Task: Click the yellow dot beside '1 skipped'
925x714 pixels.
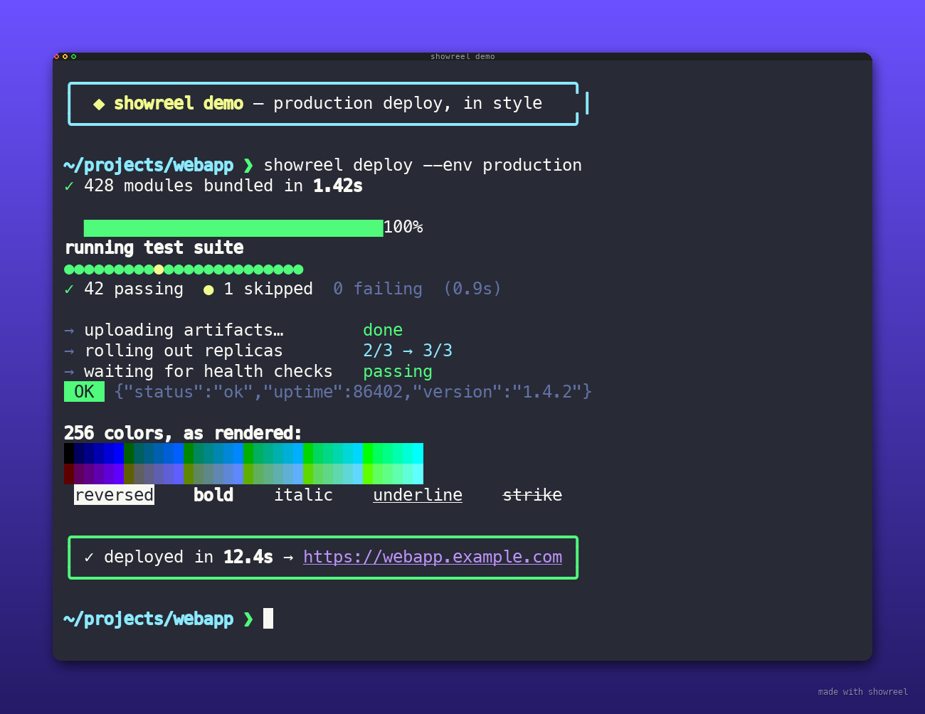Action: (x=208, y=290)
